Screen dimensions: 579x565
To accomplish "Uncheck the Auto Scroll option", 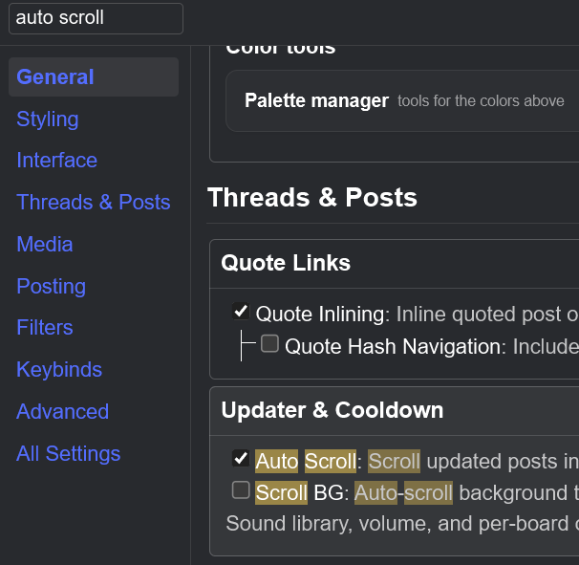I will [x=241, y=459].
